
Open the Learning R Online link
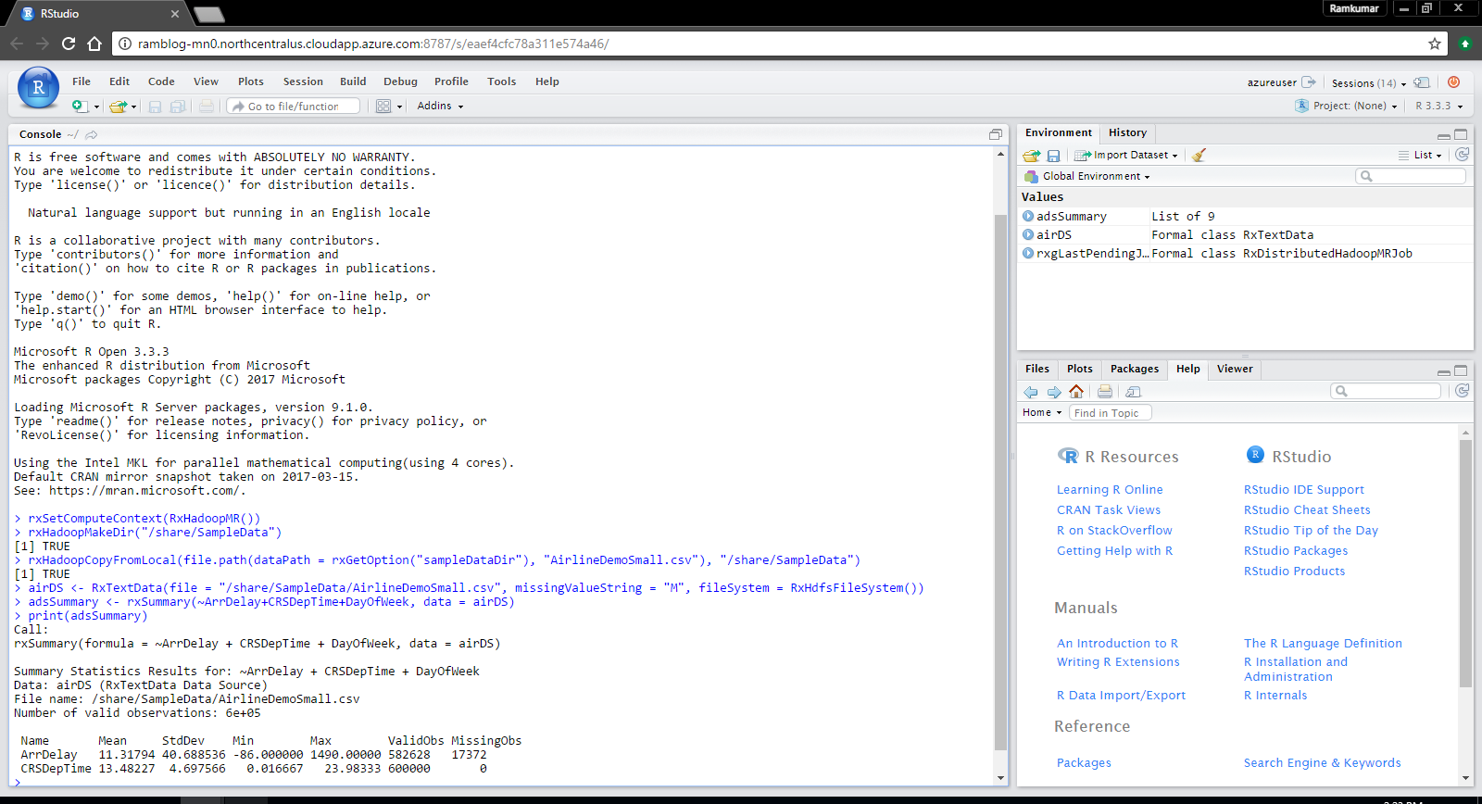[1110, 490]
